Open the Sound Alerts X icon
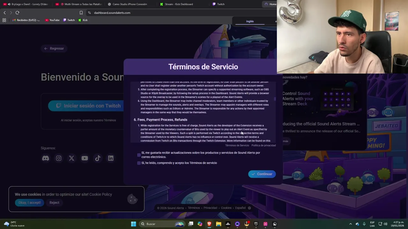The width and height of the screenshot is (408, 229). [x=71, y=158]
